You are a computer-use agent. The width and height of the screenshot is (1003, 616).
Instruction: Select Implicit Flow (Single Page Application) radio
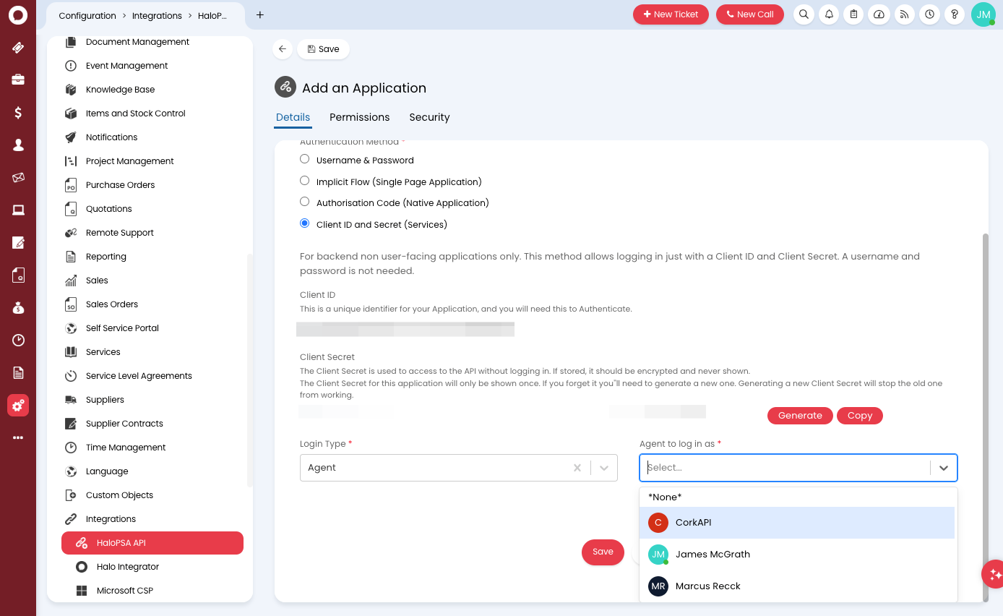(305, 181)
